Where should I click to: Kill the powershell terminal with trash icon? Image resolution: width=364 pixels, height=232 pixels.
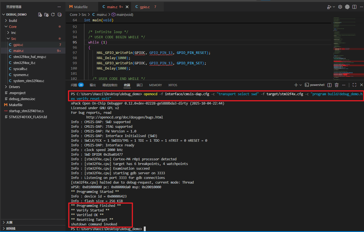click(337, 85)
